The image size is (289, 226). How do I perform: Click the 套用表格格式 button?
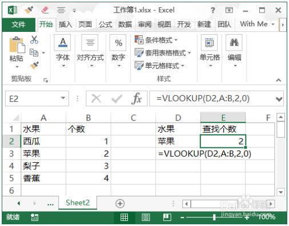click(163, 53)
